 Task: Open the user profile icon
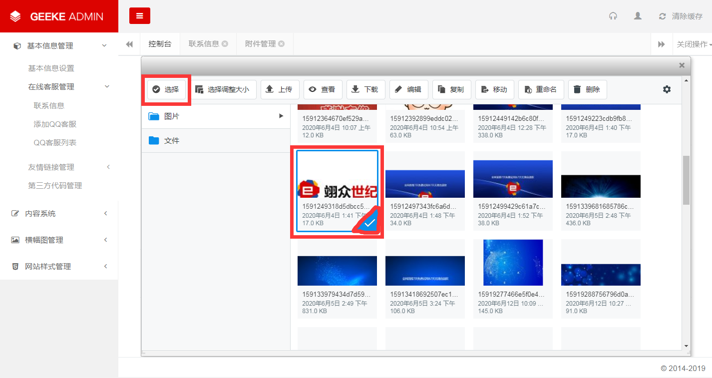638,16
